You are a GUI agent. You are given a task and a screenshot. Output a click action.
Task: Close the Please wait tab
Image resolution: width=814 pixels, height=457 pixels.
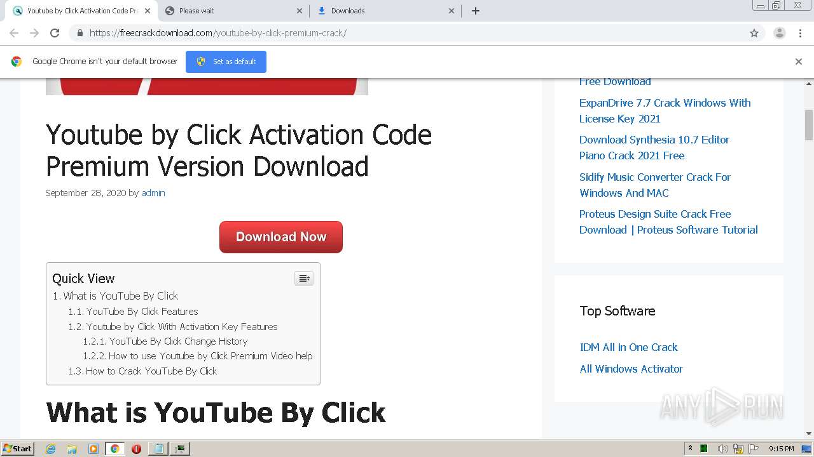(300, 11)
